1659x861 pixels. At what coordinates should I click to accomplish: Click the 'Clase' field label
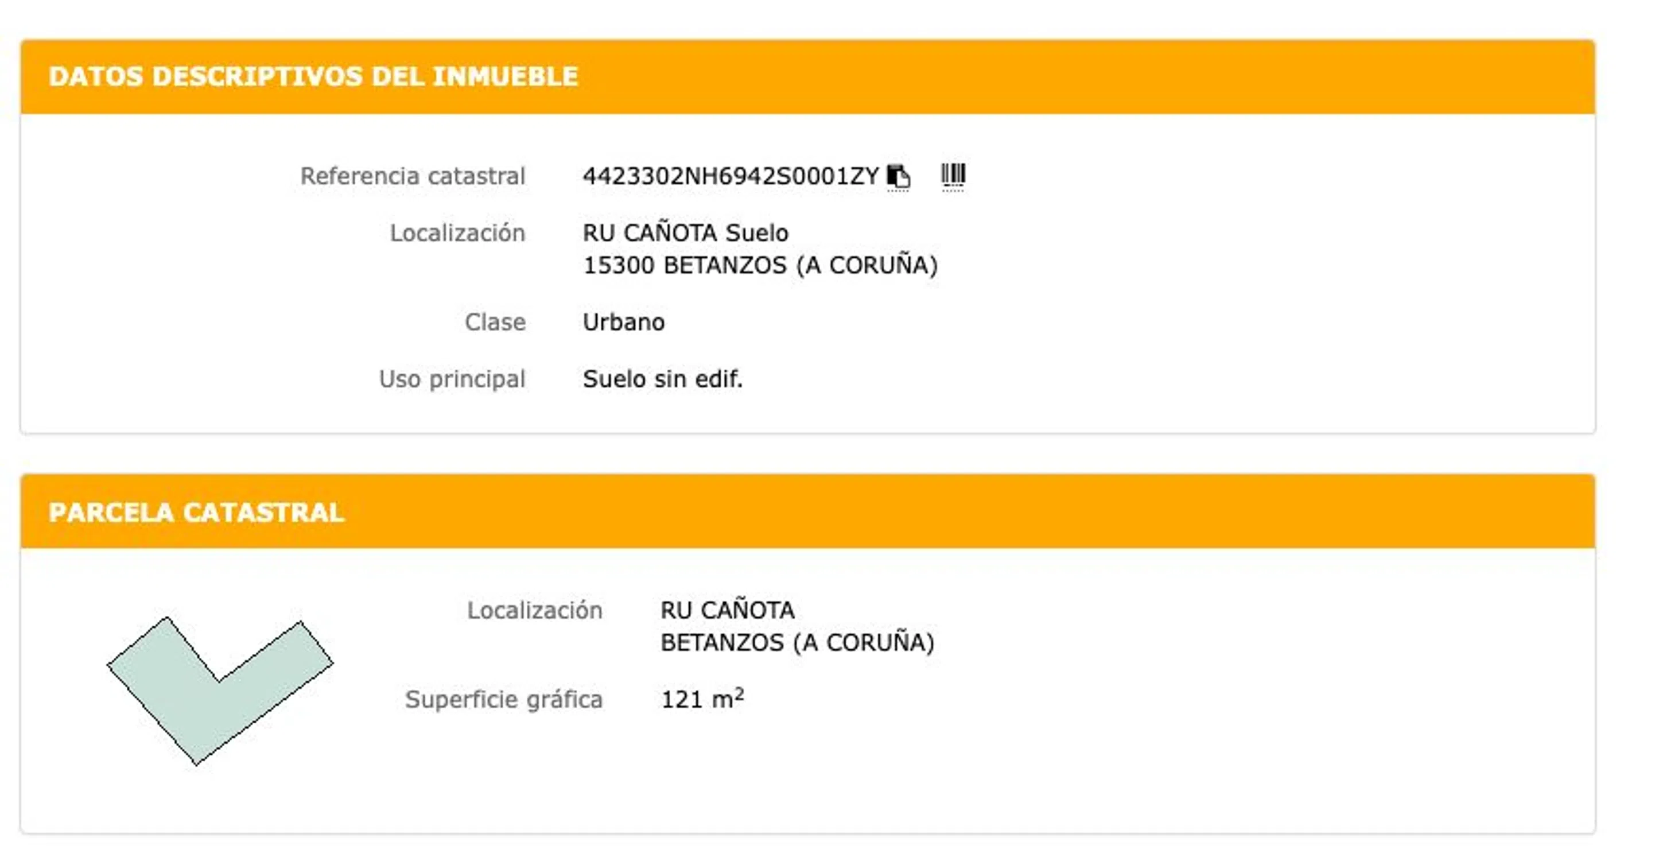point(495,322)
